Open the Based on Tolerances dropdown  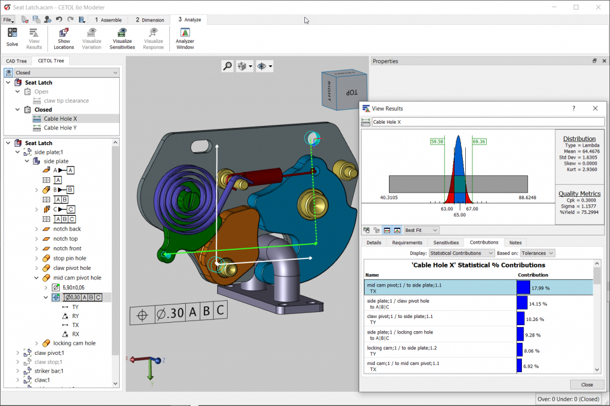pos(537,253)
